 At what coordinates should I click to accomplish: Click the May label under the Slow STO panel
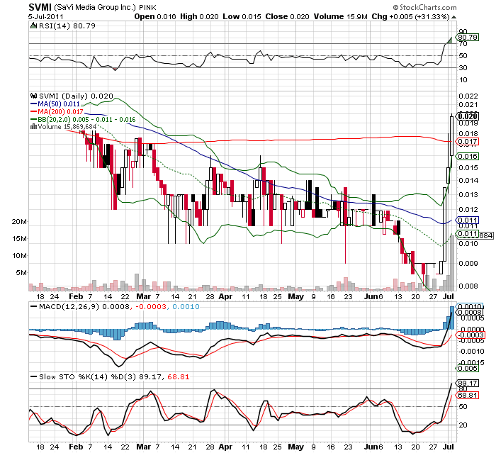[295, 447]
